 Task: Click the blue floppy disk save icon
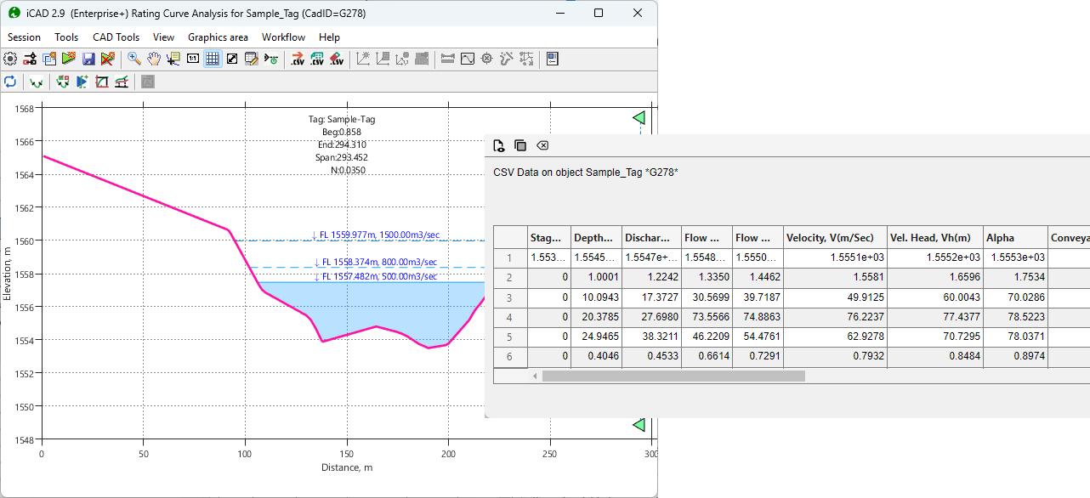[88, 59]
